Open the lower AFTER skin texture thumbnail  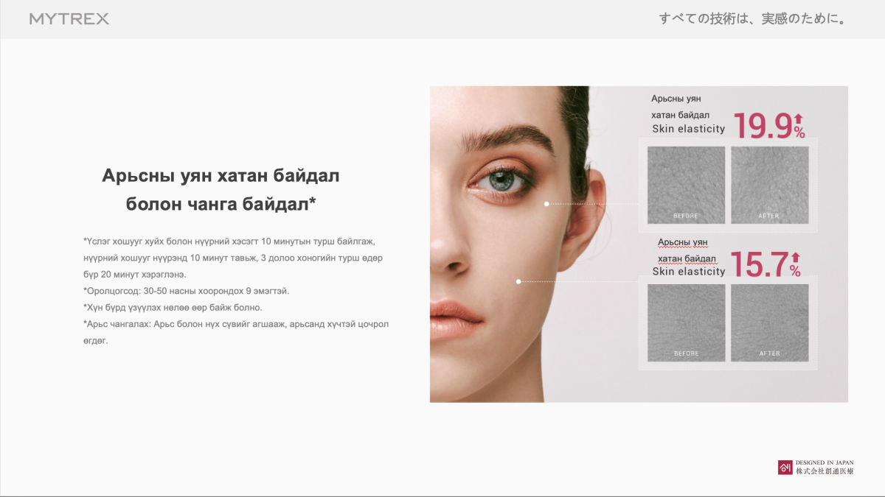[769, 322]
